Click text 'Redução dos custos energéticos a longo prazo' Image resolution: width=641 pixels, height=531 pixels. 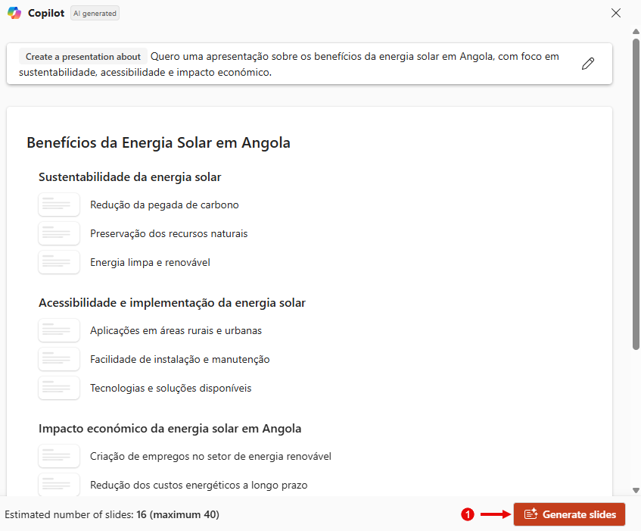coord(199,486)
